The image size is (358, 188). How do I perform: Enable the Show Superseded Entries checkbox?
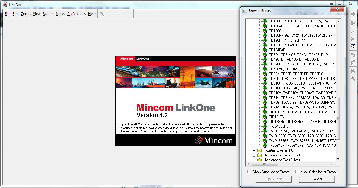pyautogui.click(x=249, y=172)
